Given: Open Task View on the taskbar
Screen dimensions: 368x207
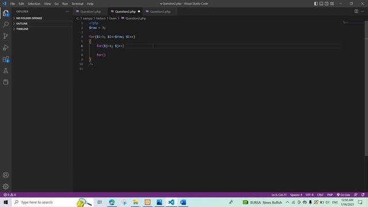Looking at the screenshot, I should click(x=99, y=202).
